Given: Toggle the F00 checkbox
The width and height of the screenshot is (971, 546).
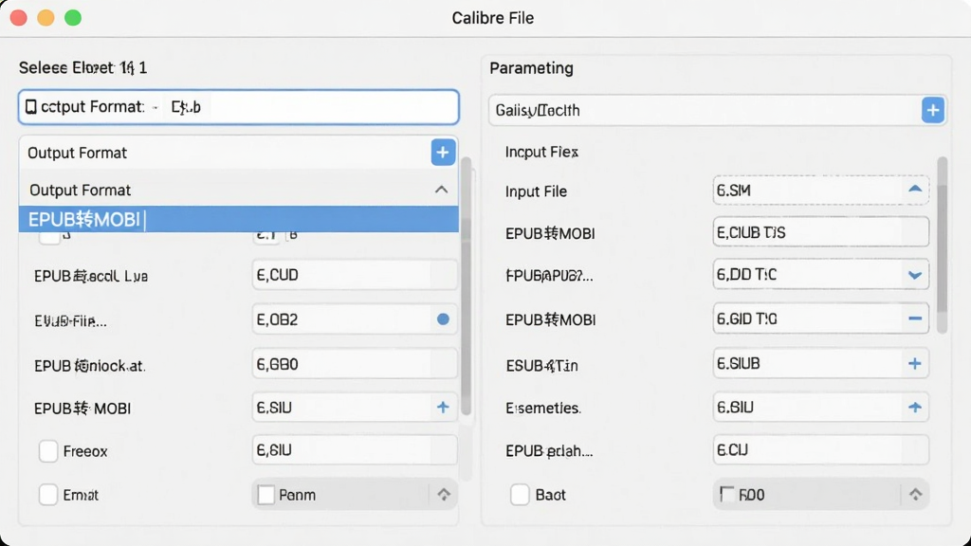Looking at the screenshot, I should click(x=727, y=494).
